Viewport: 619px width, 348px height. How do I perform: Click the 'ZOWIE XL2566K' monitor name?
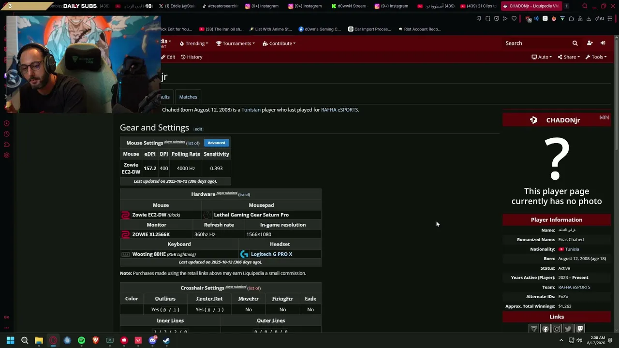pos(151,234)
